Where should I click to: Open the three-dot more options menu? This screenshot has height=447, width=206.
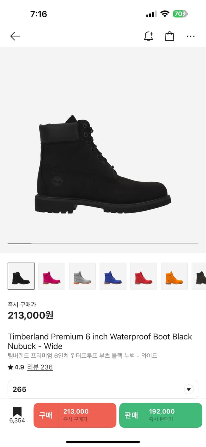click(x=191, y=36)
